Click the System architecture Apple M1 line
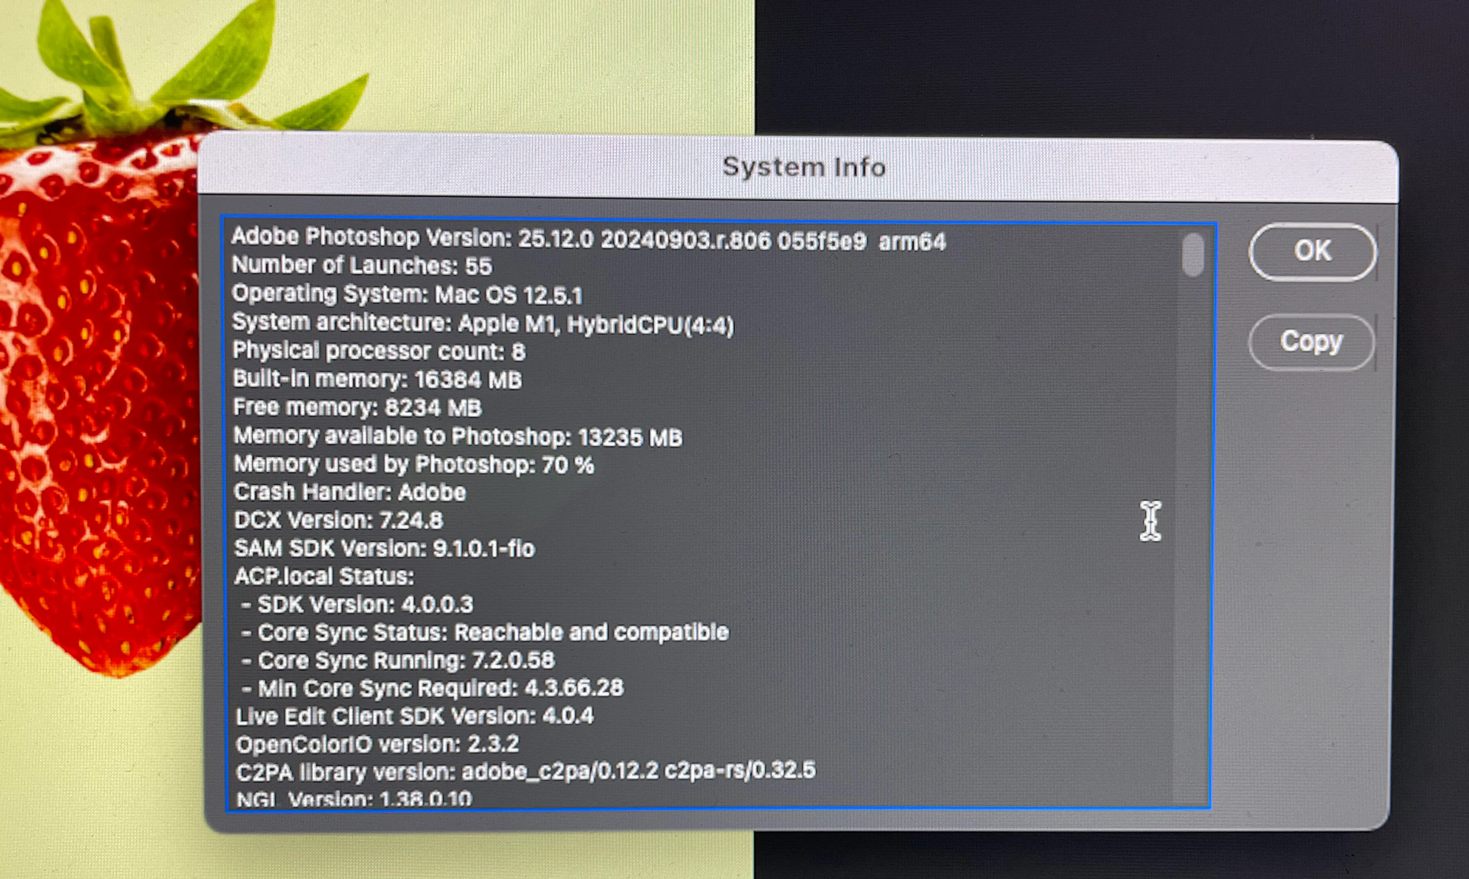1469x879 pixels. 482,323
